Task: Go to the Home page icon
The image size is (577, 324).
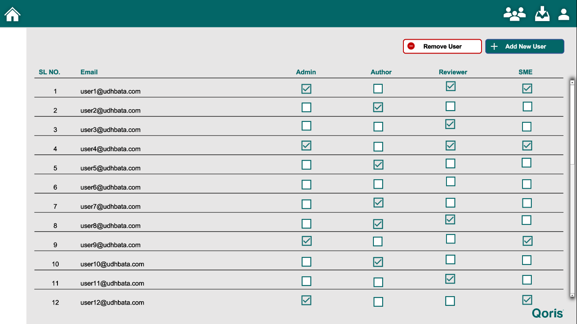Action: pyautogui.click(x=13, y=14)
